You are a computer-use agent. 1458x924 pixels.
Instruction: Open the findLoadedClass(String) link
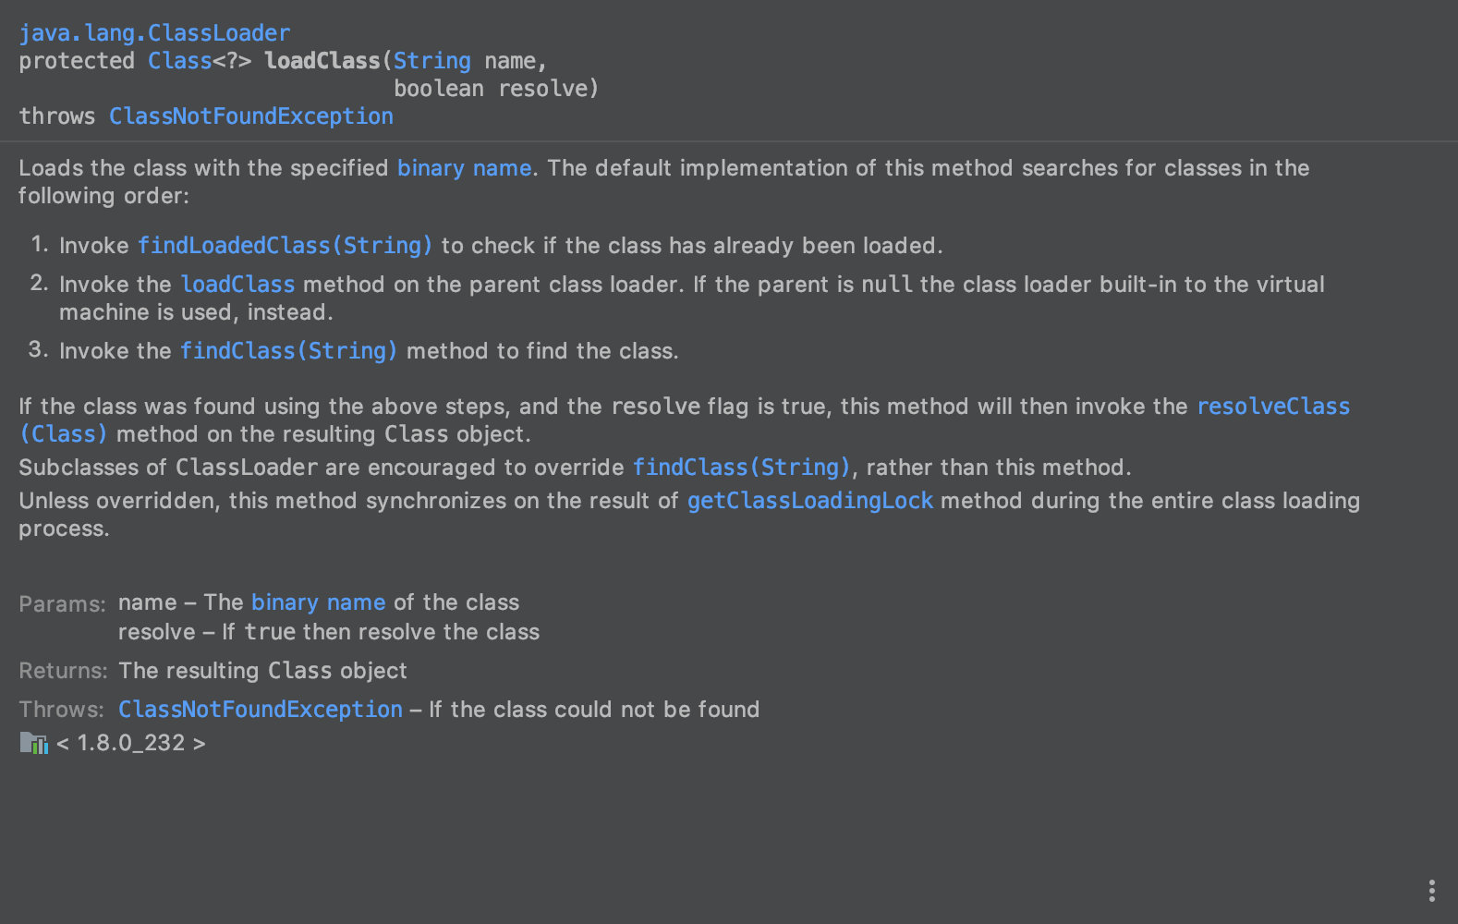click(x=285, y=246)
